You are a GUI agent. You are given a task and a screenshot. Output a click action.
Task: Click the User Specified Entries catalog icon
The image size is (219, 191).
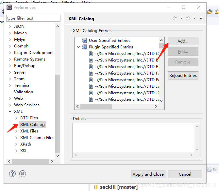[85, 41]
